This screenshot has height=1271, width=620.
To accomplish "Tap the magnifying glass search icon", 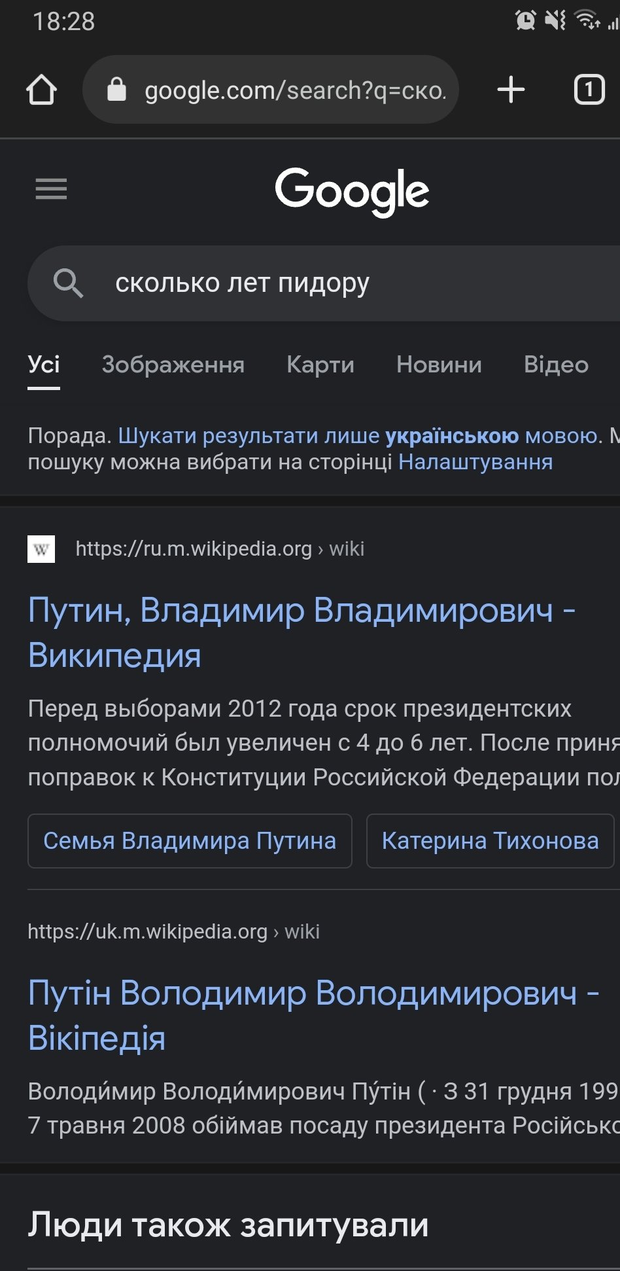I will (68, 283).
